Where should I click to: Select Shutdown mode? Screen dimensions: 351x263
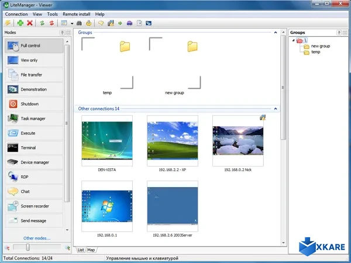tap(34, 104)
